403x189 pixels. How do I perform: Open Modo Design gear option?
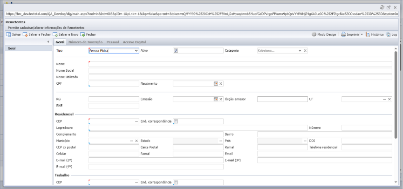pyautogui.click(x=324, y=34)
